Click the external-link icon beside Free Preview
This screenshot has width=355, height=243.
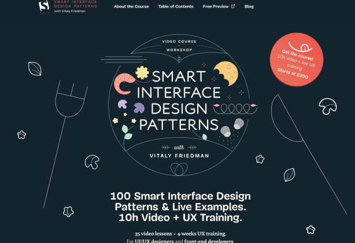pos(233,6)
